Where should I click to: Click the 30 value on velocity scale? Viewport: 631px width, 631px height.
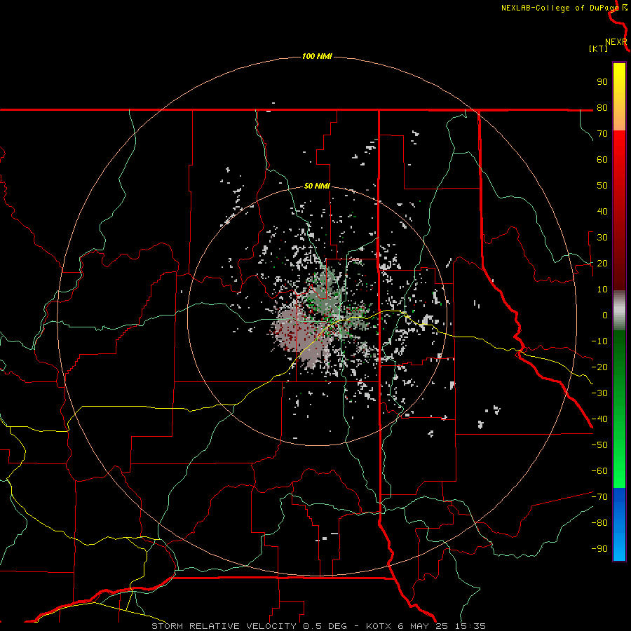[602, 238]
